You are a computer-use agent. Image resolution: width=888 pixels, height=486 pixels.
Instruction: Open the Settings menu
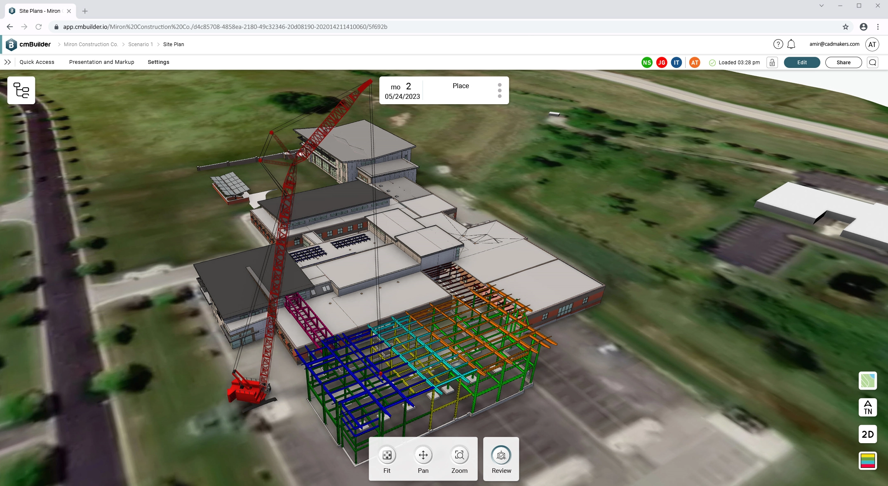pos(158,62)
